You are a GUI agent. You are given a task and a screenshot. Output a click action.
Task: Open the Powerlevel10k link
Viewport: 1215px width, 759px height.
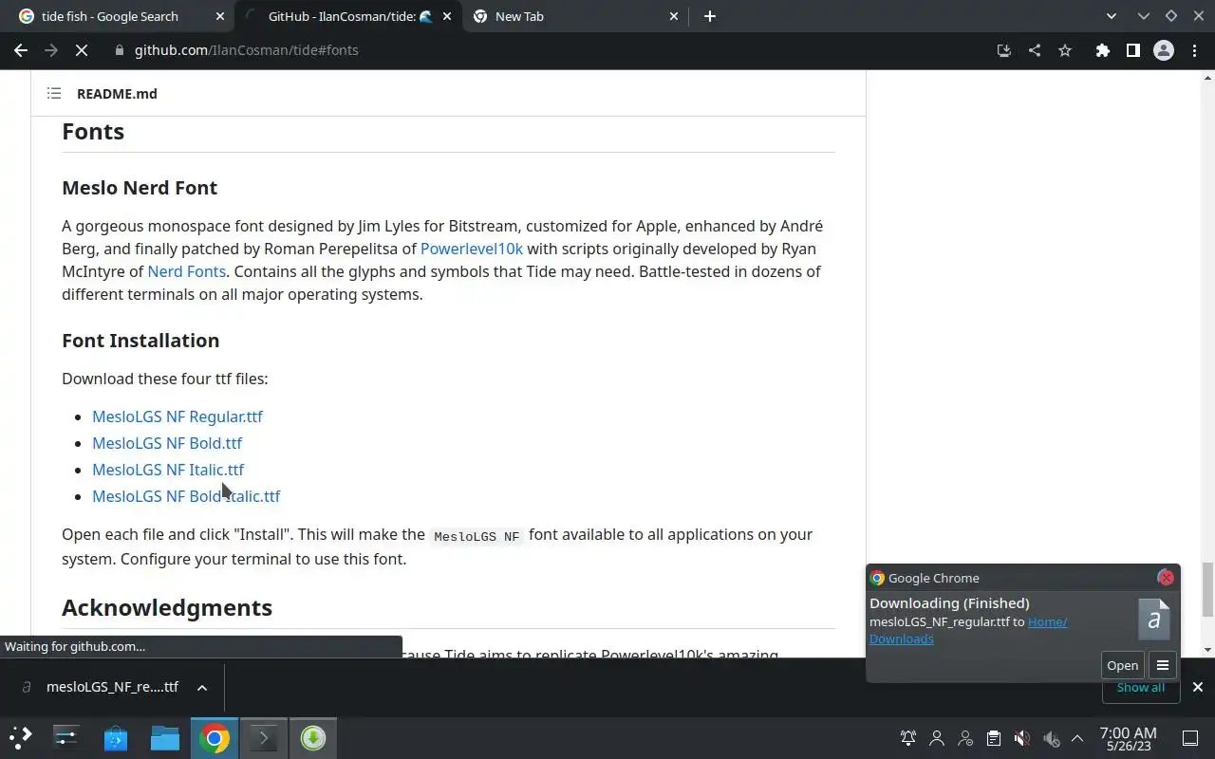(472, 249)
